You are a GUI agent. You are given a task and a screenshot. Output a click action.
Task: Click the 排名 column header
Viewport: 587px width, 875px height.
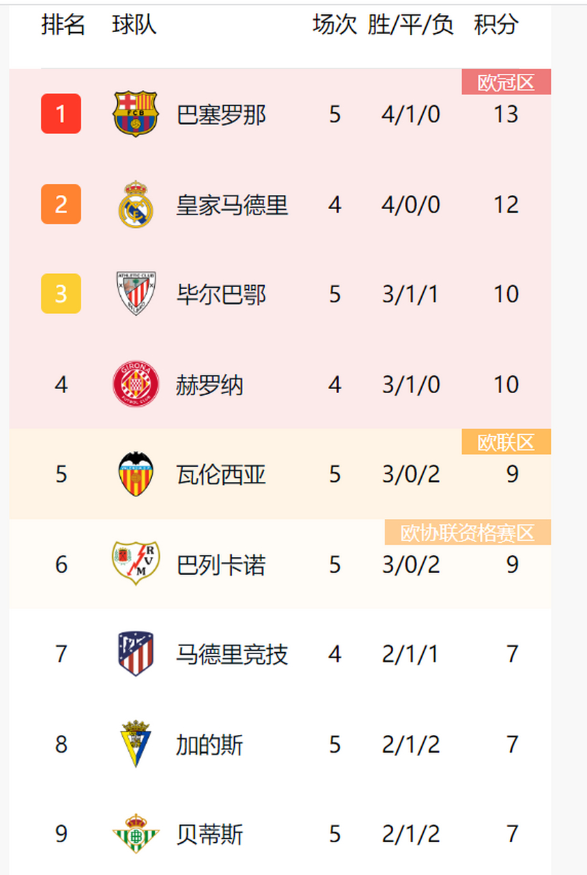(63, 25)
